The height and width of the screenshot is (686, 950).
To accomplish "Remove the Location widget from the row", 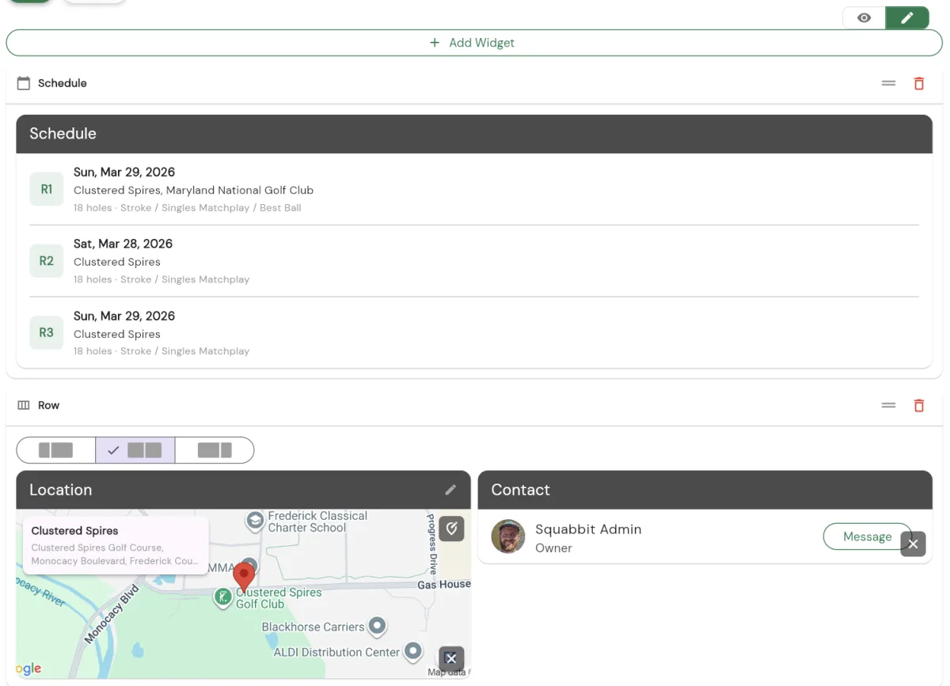I will [x=451, y=658].
